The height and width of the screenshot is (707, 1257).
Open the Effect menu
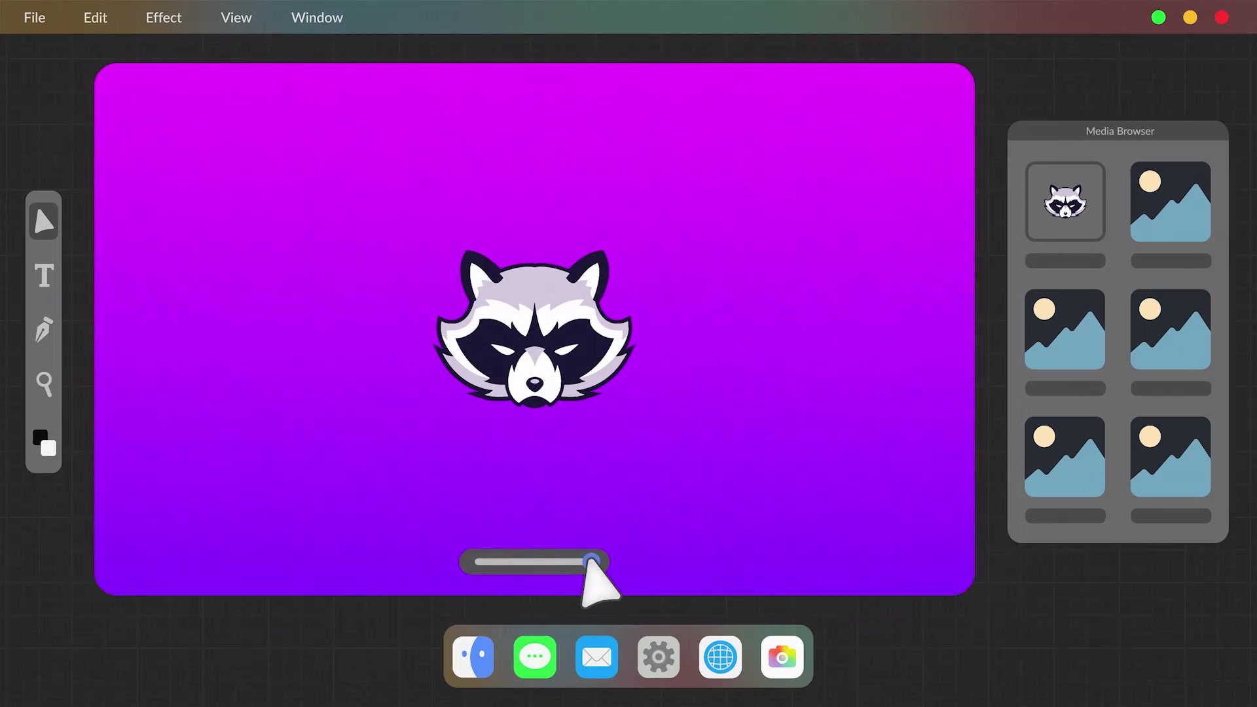point(163,17)
